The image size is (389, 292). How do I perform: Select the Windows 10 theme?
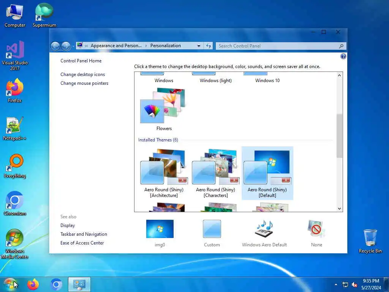(x=267, y=78)
